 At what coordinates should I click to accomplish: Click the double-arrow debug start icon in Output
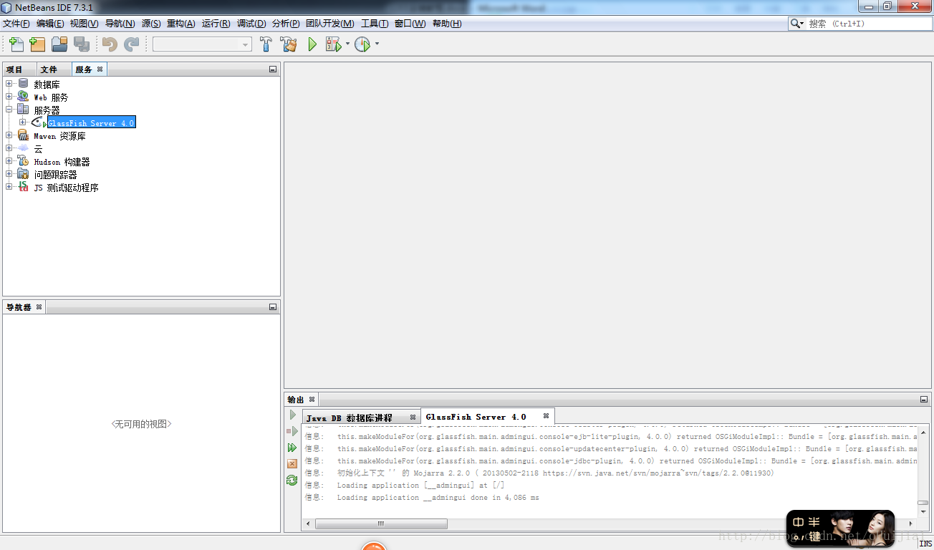pyautogui.click(x=292, y=448)
